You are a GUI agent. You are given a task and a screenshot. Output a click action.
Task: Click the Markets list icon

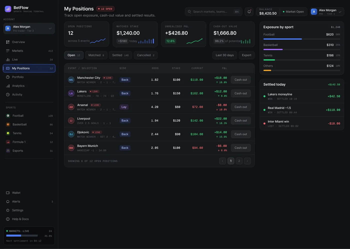[x=8, y=51]
